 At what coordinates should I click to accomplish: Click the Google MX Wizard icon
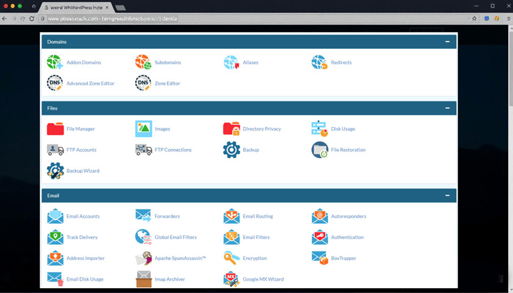231,279
